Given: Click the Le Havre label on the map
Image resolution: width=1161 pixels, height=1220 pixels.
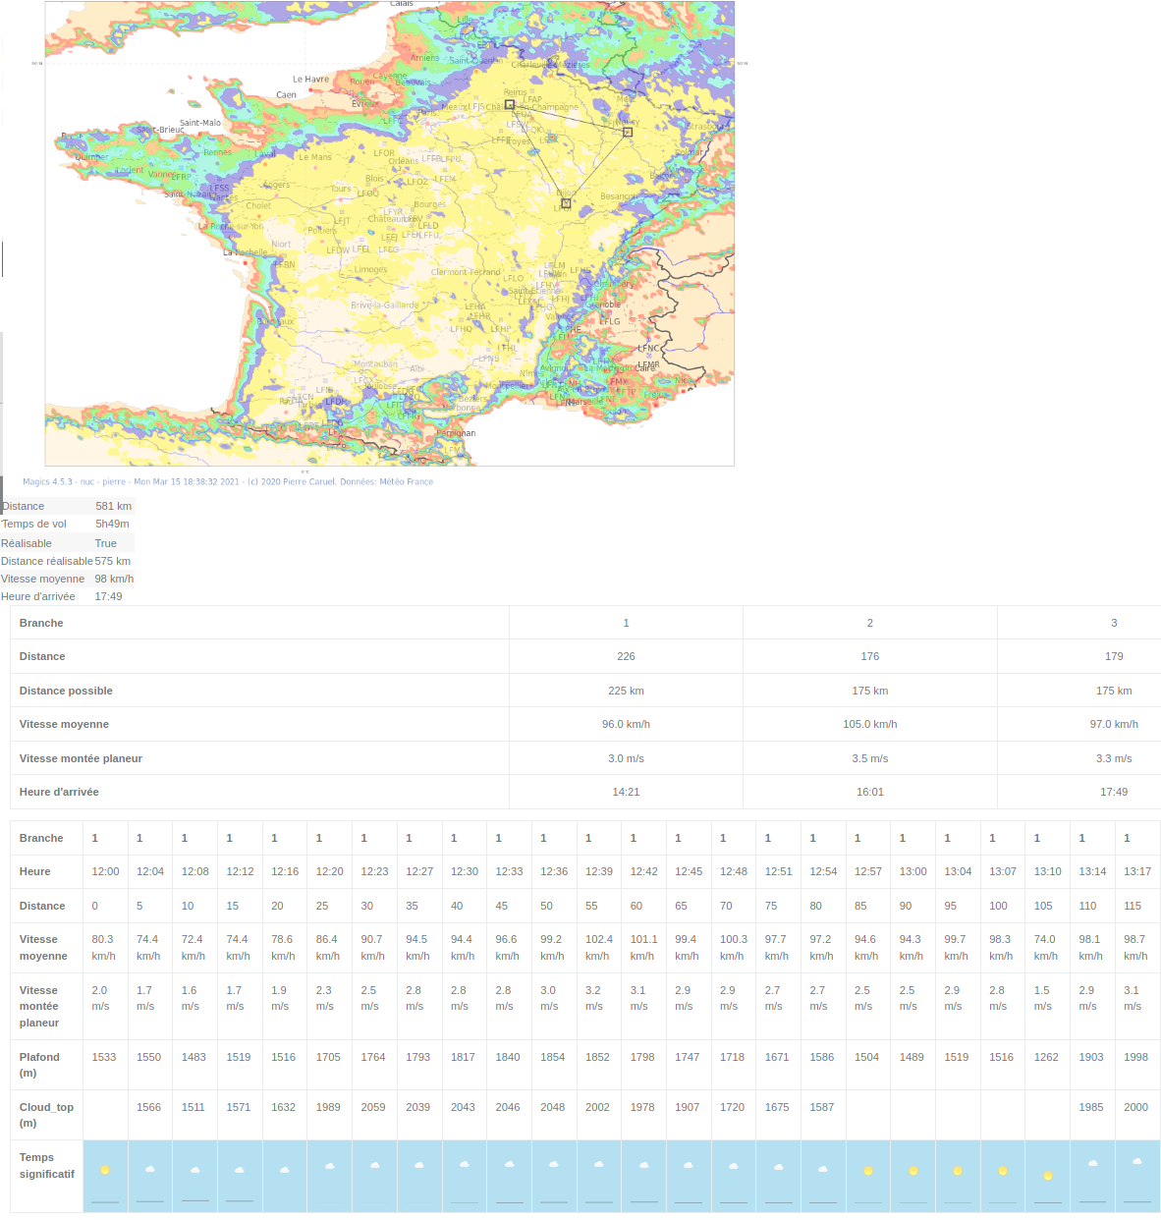Looking at the screenshot, I should [310, 80].
